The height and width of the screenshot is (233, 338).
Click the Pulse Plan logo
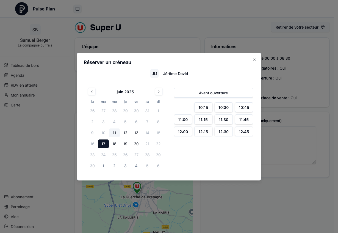coord(22,9)
